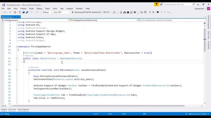Switch to the Error List tab

[12, 109]
